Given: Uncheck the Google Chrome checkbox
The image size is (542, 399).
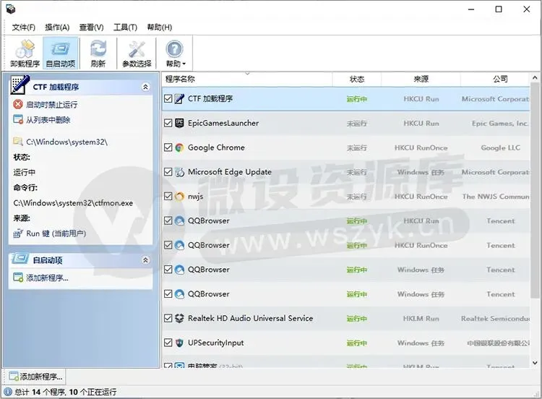Looking at the screenshot, I should [168, 147].
